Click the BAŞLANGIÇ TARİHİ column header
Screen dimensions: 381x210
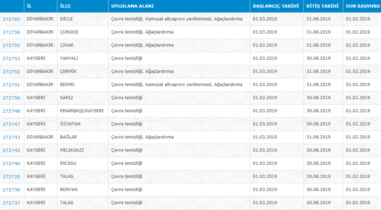coord(276,6)
